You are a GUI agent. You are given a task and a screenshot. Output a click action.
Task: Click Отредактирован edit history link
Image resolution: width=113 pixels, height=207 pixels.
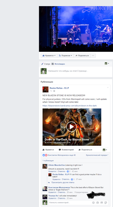81,192
